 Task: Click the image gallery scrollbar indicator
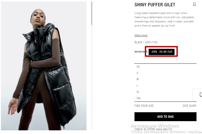(92, 13)
